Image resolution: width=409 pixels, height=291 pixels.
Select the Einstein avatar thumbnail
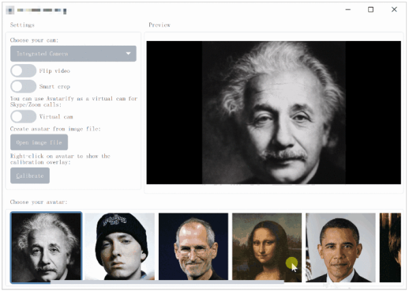coord(46,247)
